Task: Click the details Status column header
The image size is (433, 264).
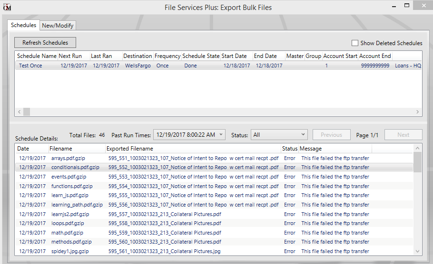Action: point(290,149)
